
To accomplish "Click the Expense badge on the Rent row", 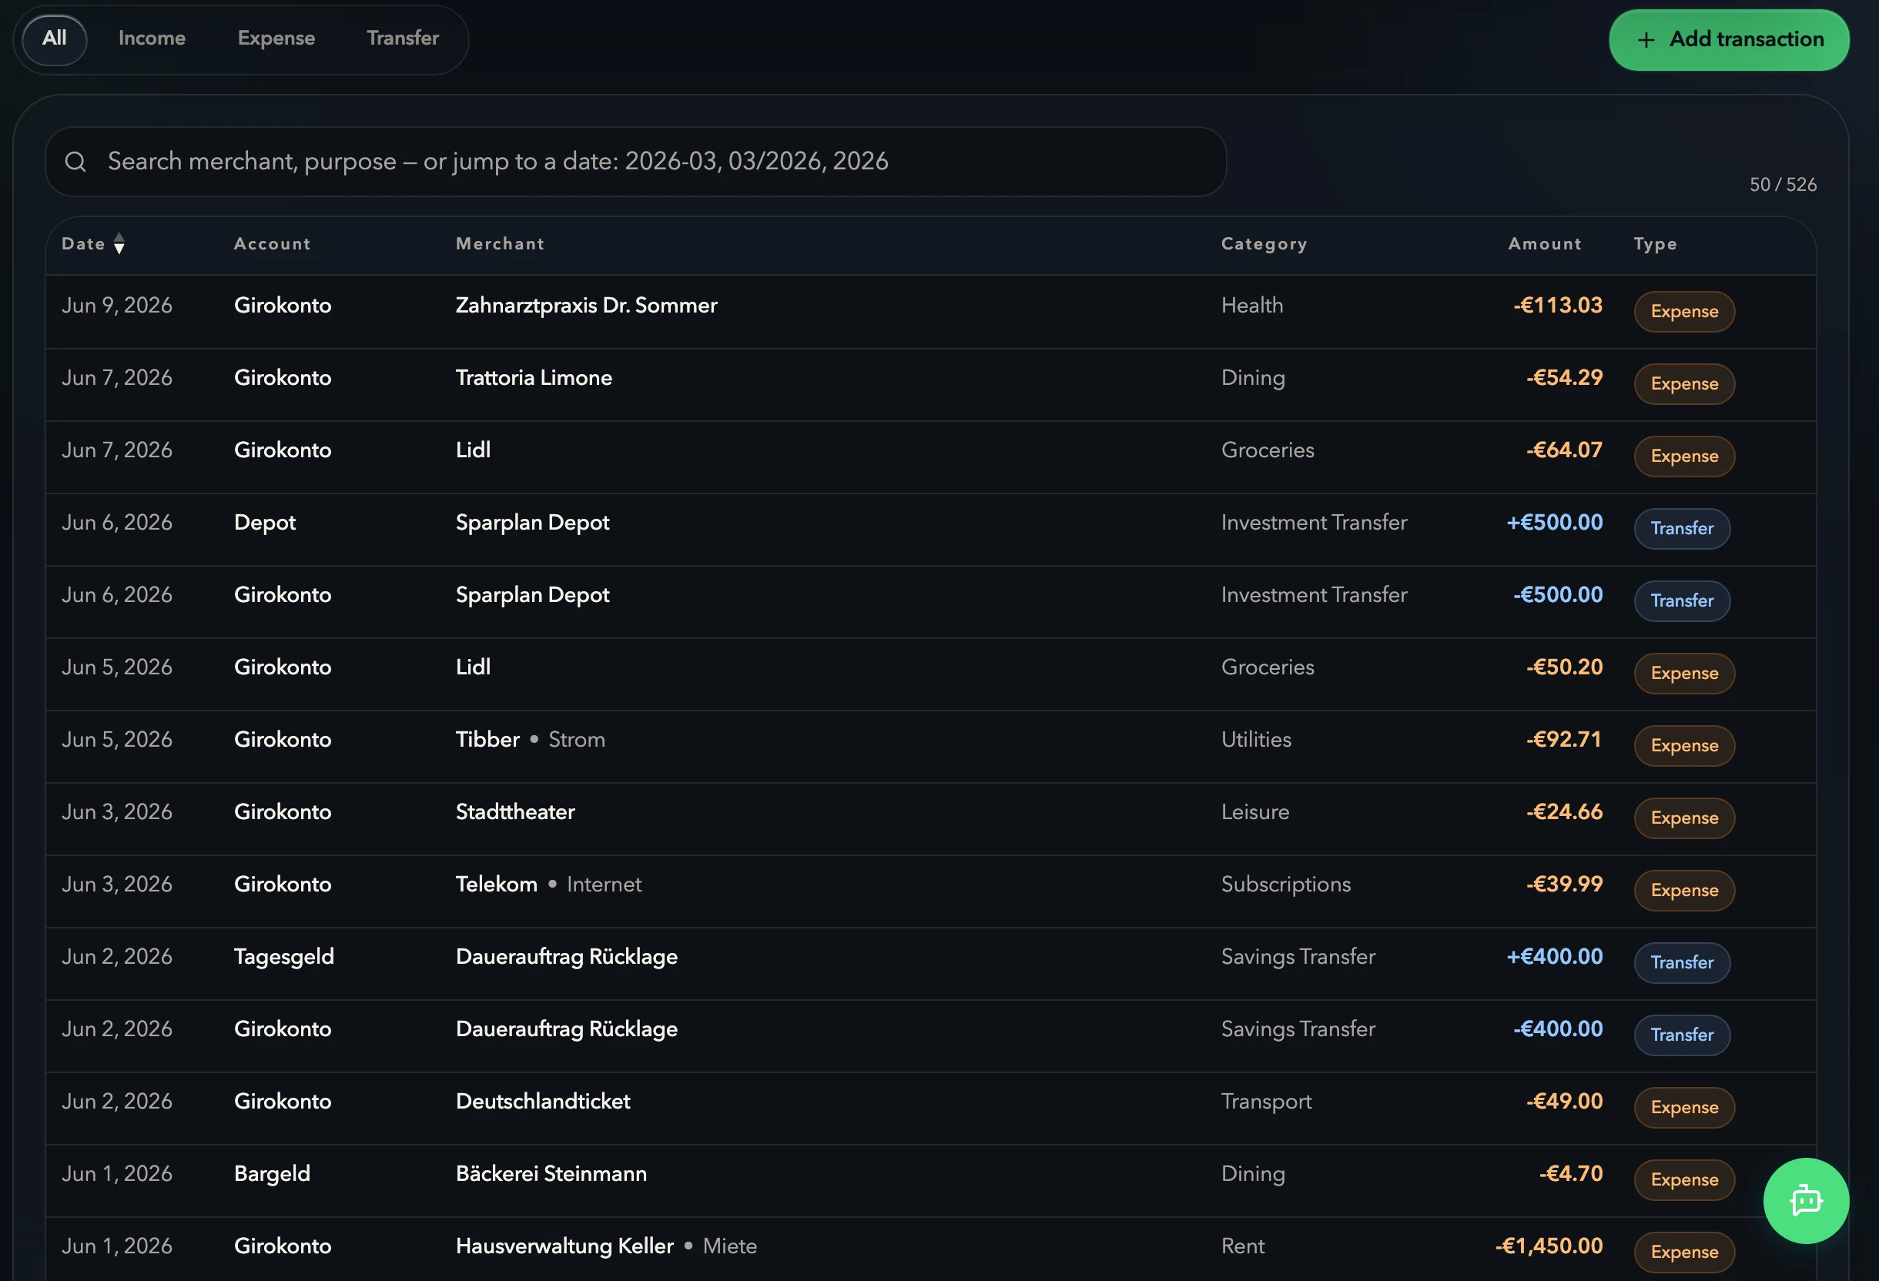I will point(1684,1252).
